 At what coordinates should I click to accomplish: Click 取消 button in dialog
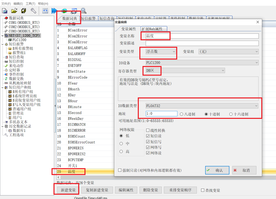[x=244, y=170]
